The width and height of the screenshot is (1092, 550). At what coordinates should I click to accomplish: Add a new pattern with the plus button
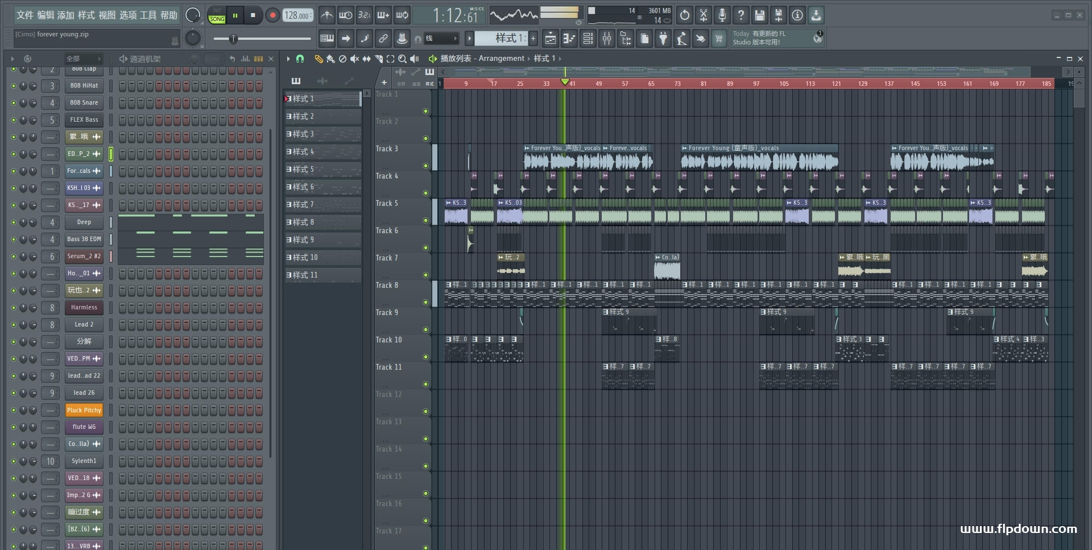click(533, 39)
